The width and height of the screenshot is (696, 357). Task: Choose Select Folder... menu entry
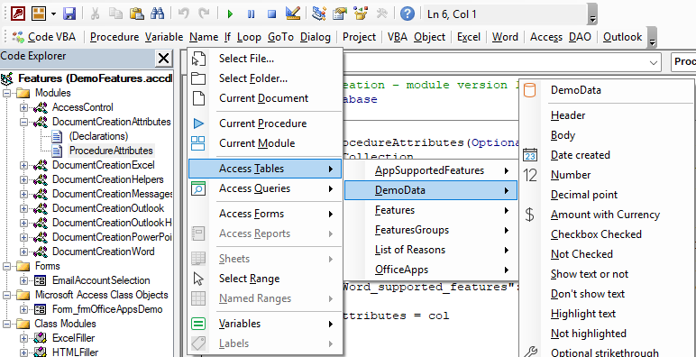(265, 78)
